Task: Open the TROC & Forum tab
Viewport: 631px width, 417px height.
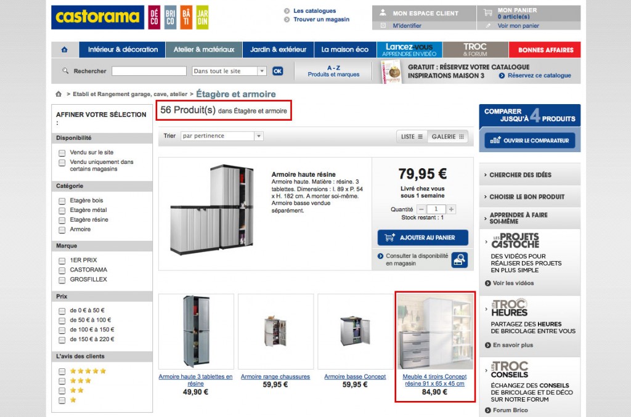Action: click(475, 50)
